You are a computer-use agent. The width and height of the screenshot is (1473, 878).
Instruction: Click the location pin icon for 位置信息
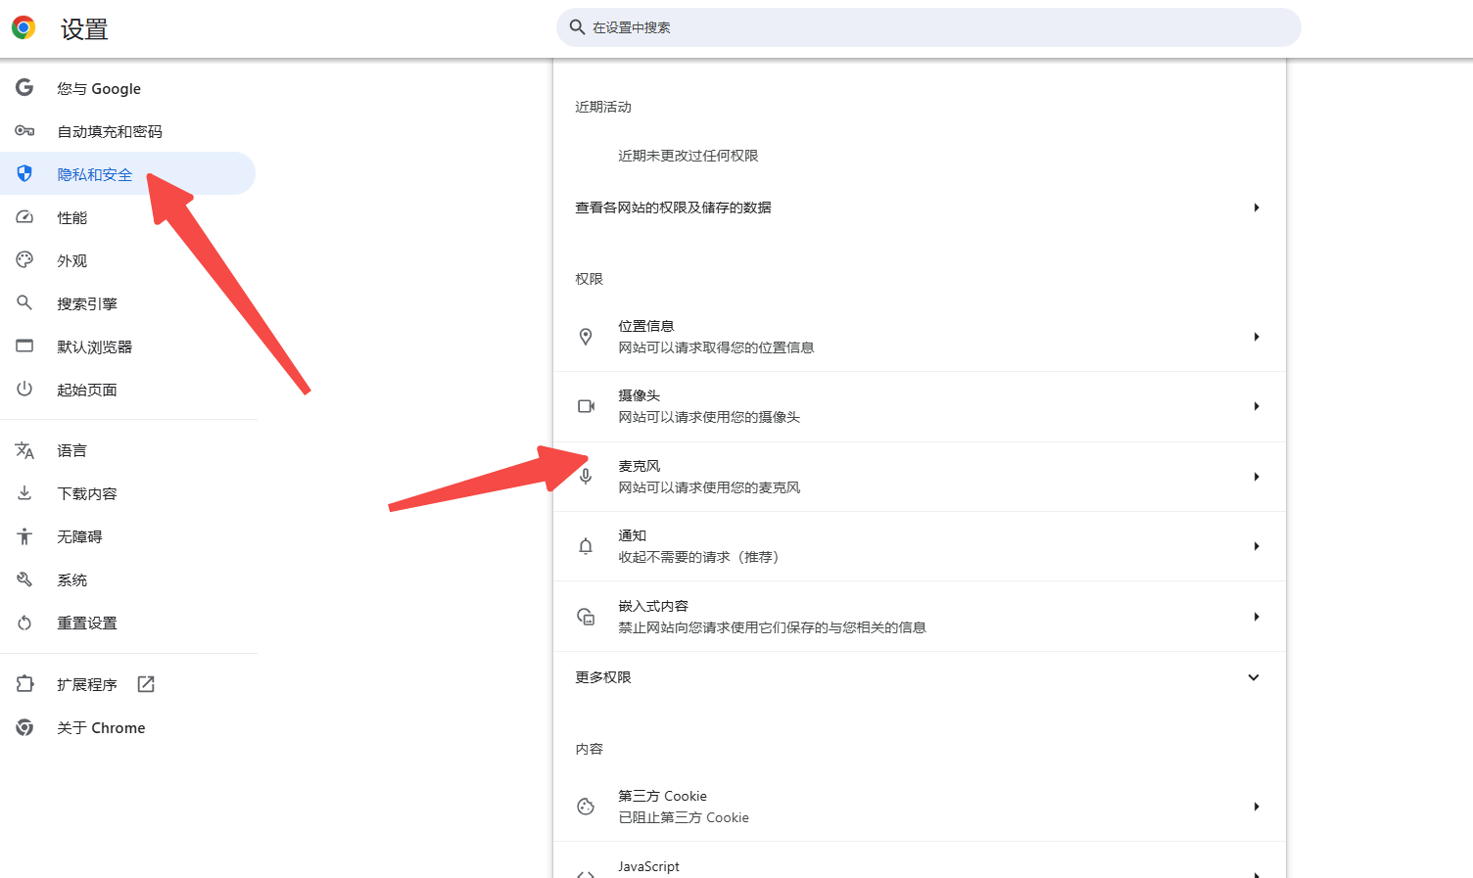pyautogui.click(x=586, y=337)
